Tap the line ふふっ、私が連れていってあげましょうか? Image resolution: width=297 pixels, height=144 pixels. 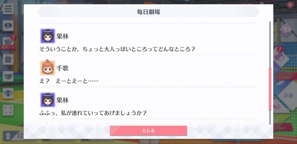tap(93, 113)
